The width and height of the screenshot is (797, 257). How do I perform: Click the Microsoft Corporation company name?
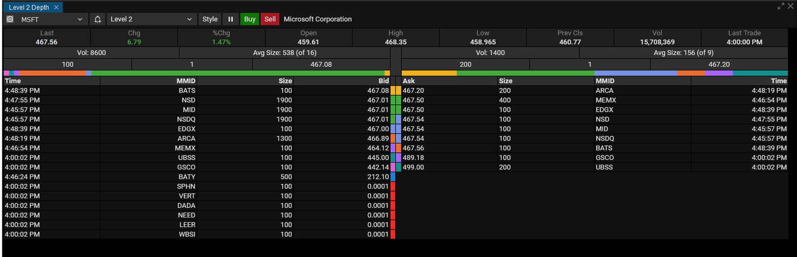click(318, 19)
